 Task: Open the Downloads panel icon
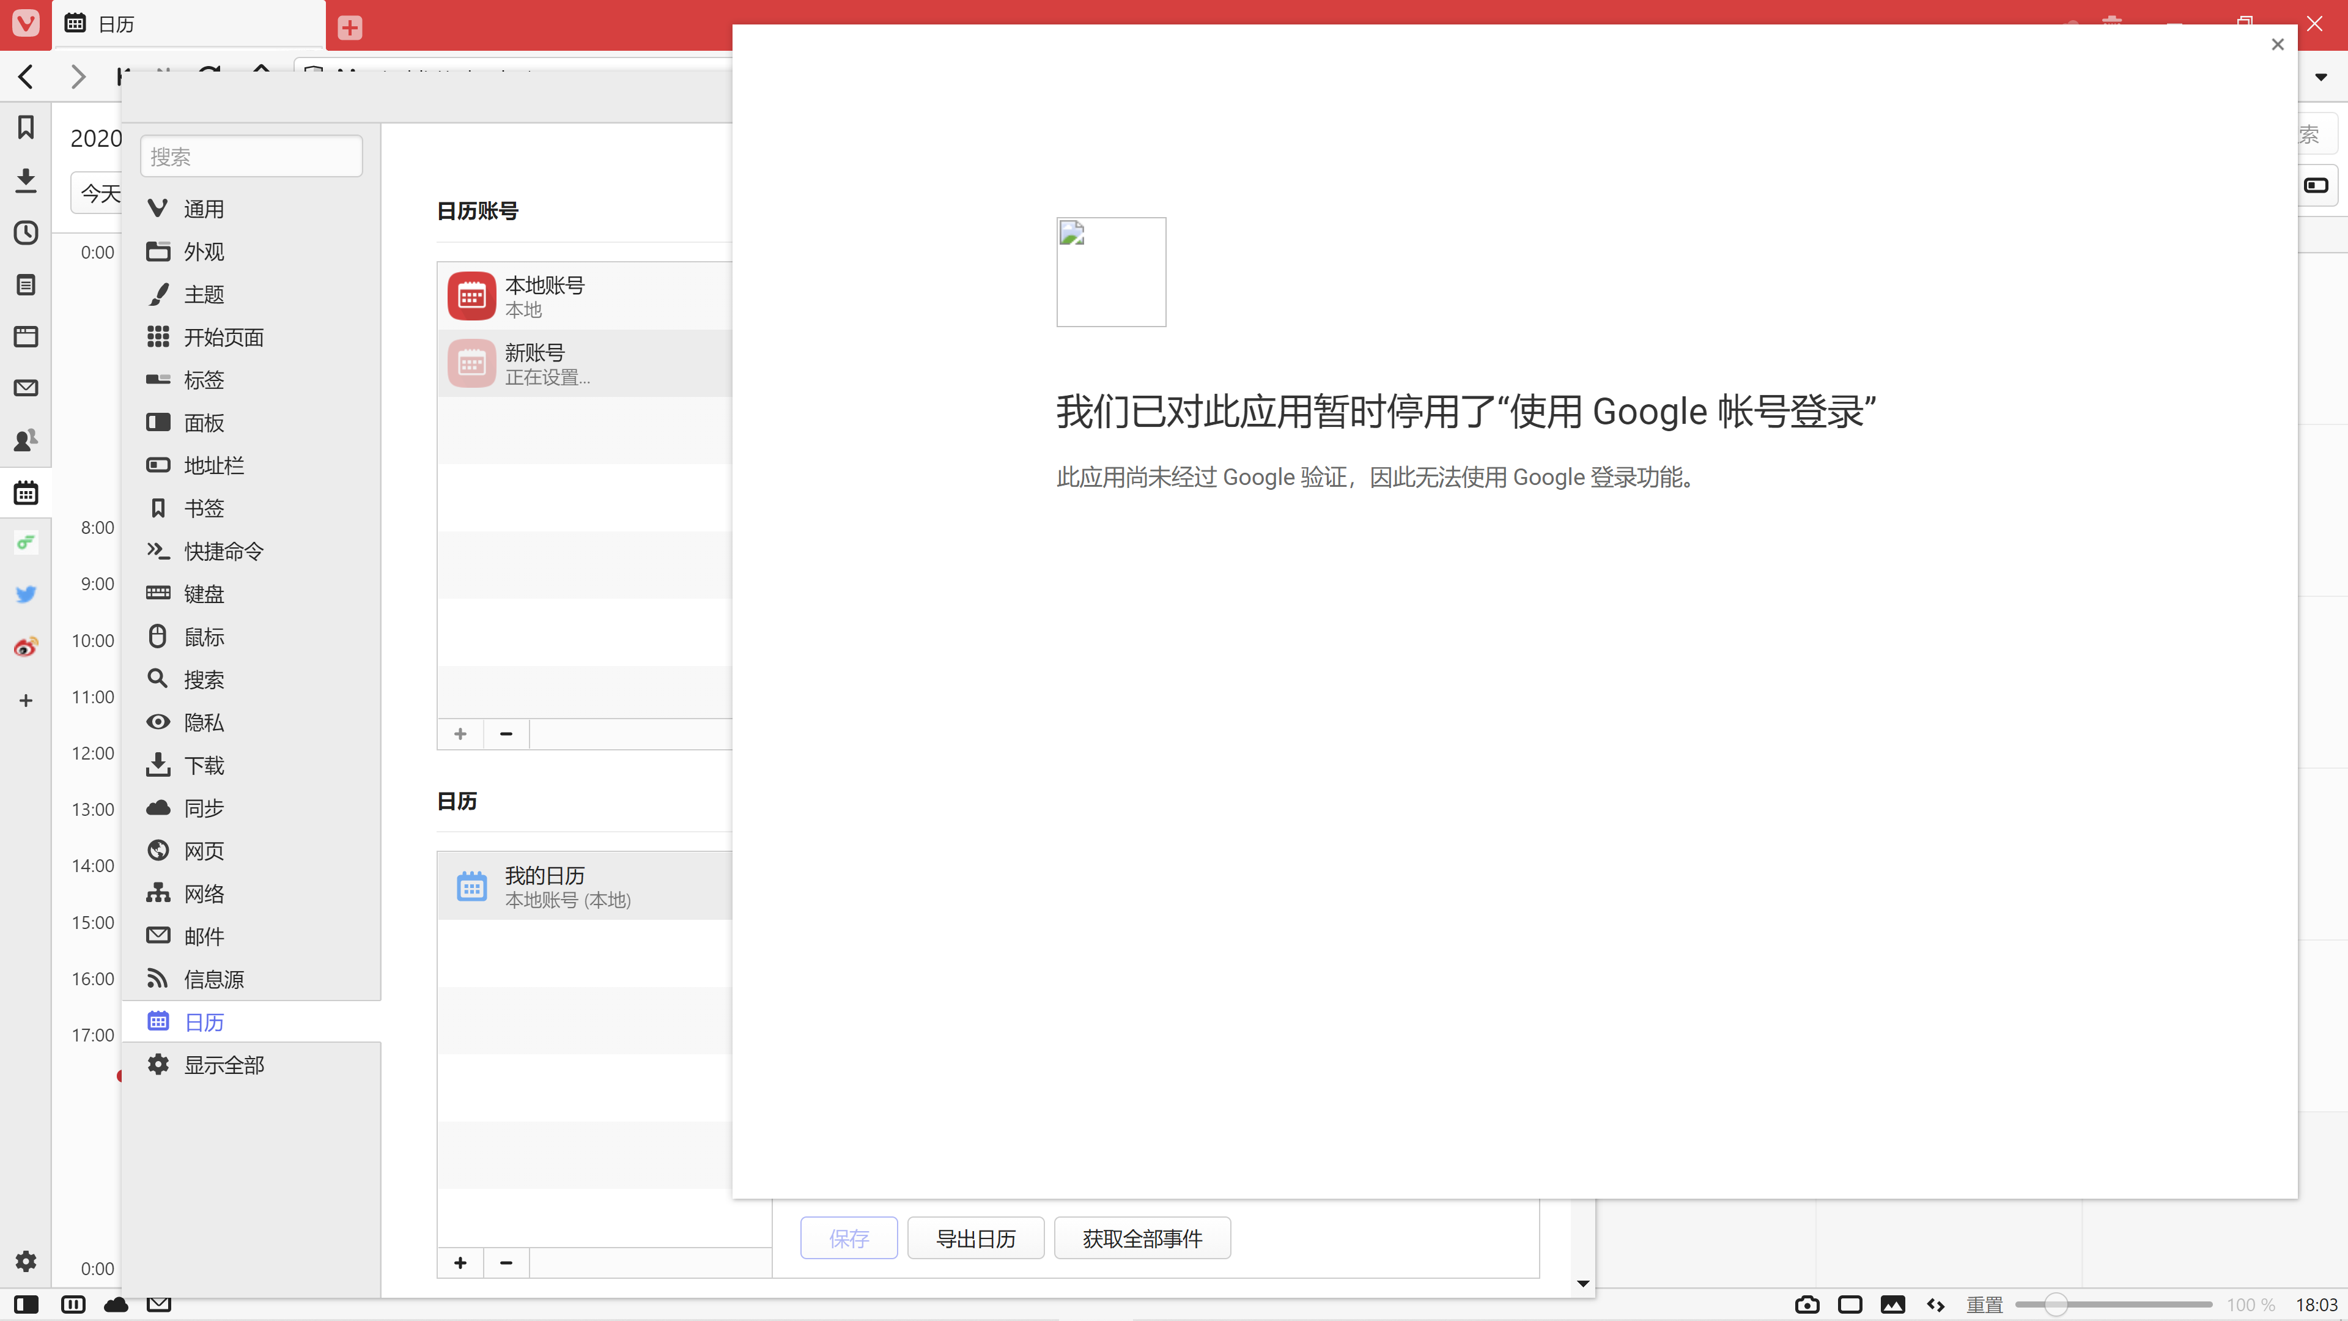[26, 180]
